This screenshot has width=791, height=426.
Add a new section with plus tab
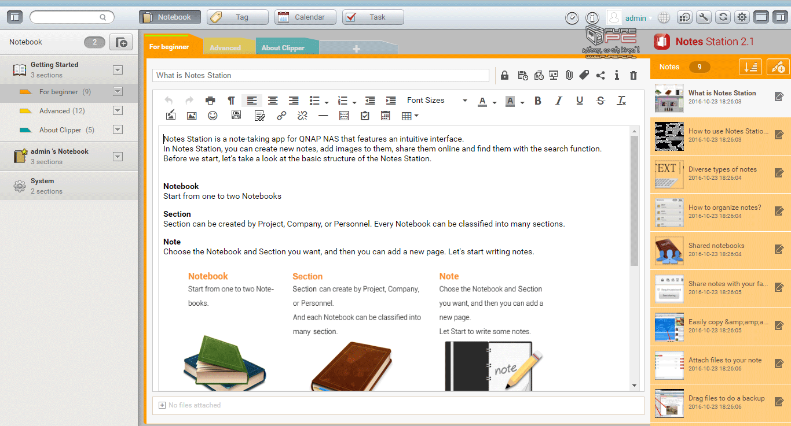356,49
